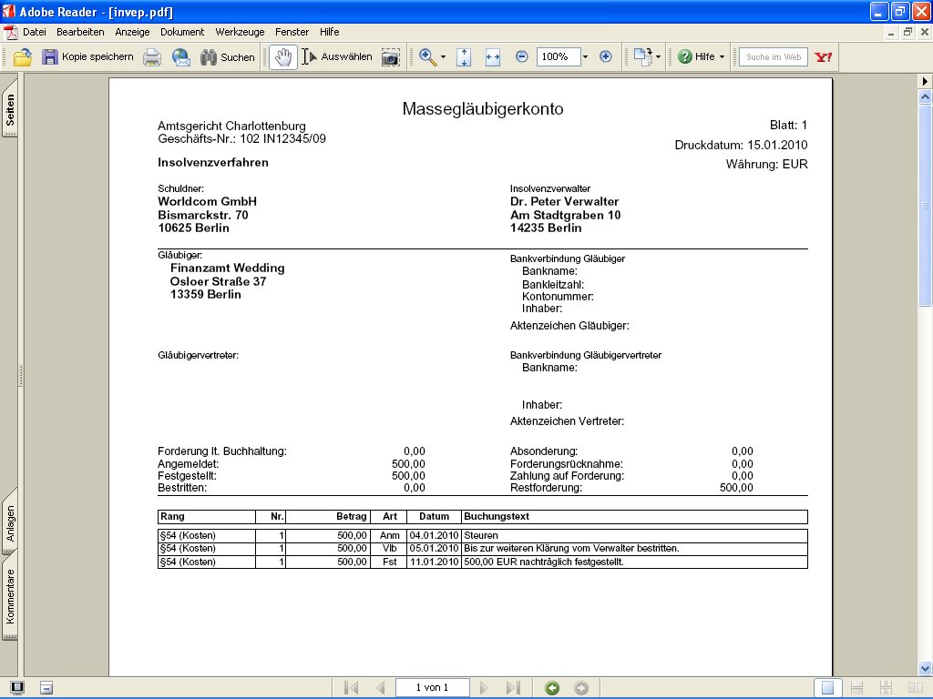Open the zoom tool dropdown arrow
This screenshot has height=699, width=933.
click(x=443, y=57)
